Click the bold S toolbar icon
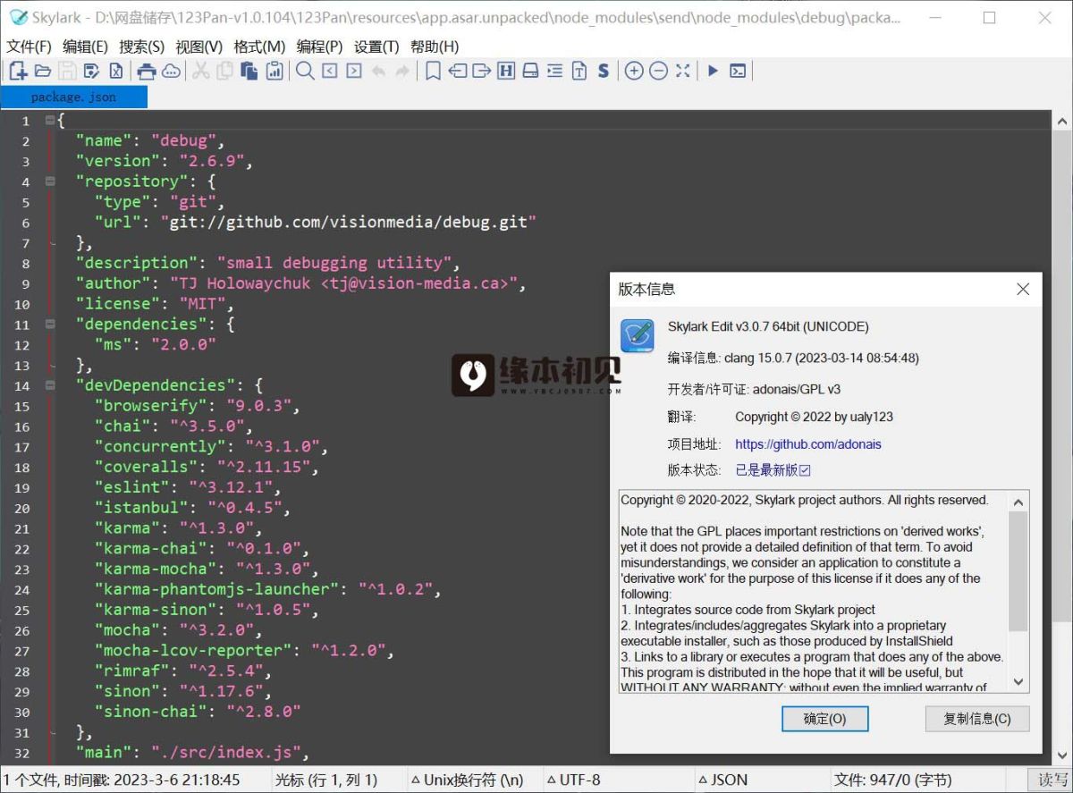The height and width of the screenshot is (793, 1073). point(604,72)
